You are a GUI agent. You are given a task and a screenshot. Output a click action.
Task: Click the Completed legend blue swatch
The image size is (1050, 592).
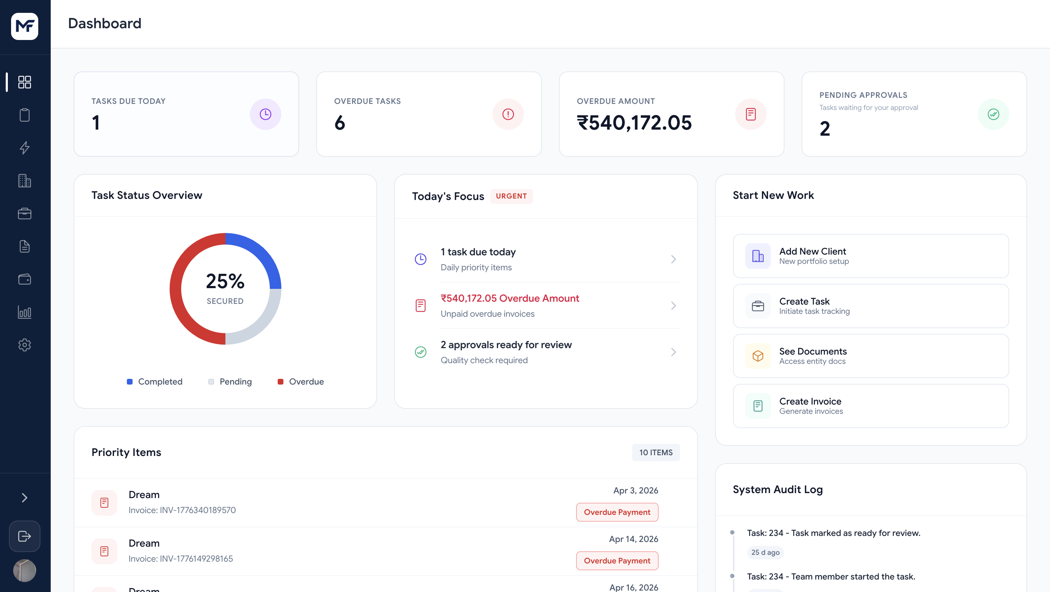(x=130, y=381)
